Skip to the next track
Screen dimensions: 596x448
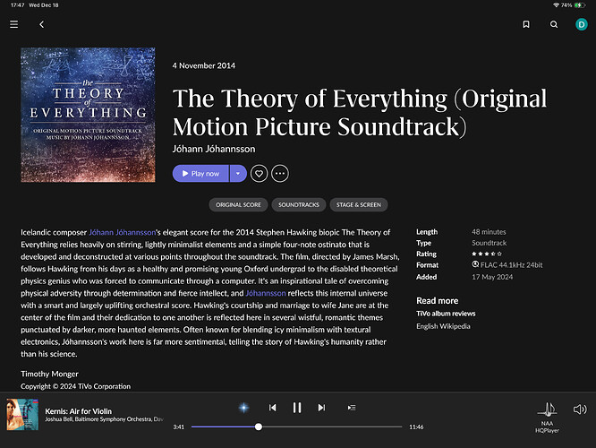pyautogui.click(x=321, y=408)
